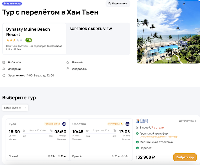The width and height of the screenshot is (200, 165).
Task: Click the moon icon beside 8 ночей
Action: coord(68,62)
